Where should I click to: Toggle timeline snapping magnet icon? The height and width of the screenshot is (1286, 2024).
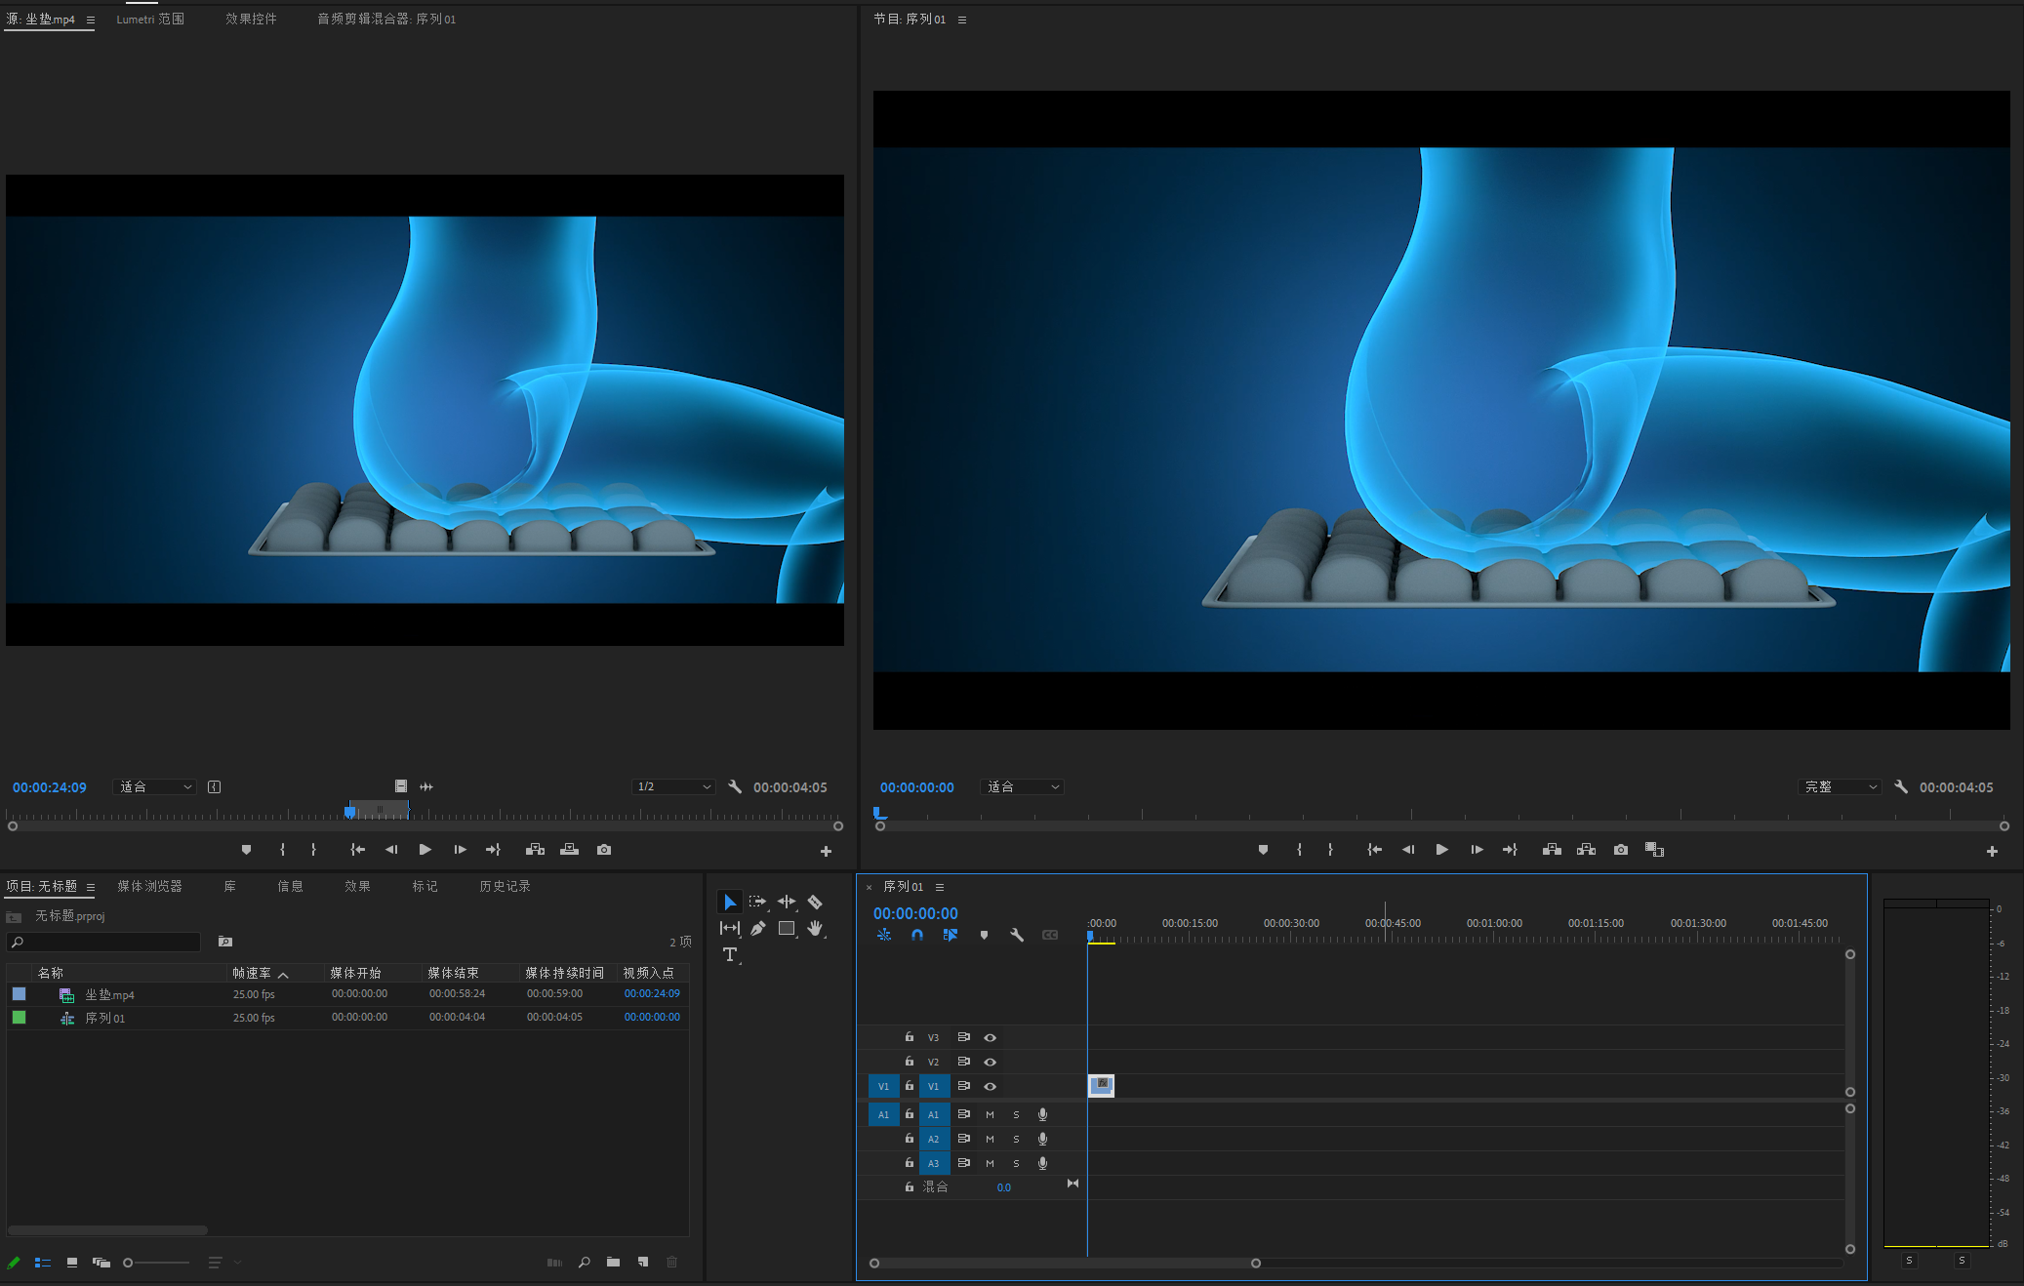point(917,935)
